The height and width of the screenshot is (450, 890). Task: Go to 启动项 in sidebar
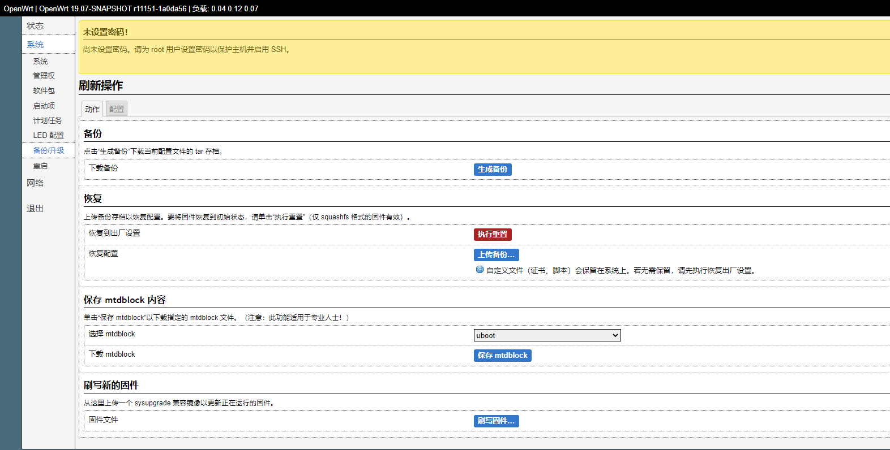[x=44, y=106]
